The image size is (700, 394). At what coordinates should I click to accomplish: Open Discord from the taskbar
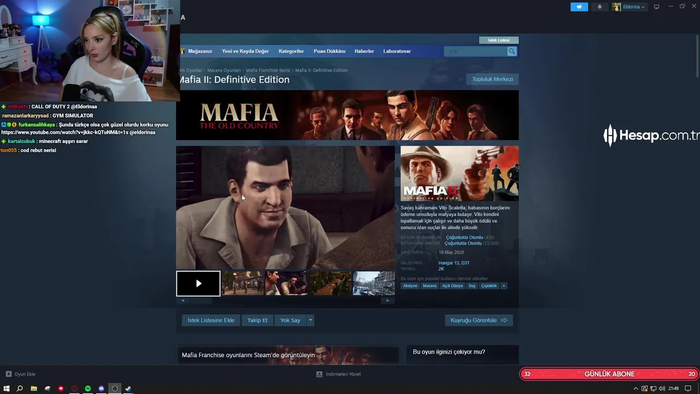coord(101,389)
